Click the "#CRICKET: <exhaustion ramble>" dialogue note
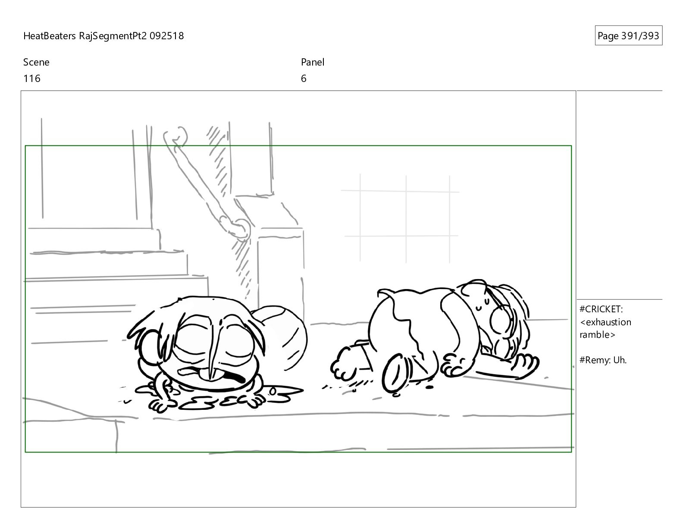683x528 pixels. point(605,322)
